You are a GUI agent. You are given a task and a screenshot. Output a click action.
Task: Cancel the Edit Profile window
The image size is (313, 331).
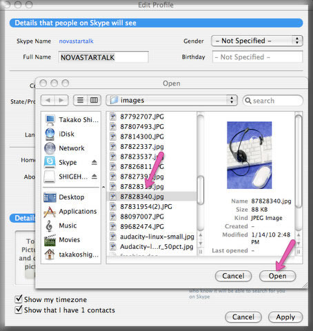click(x=243, y=317)
